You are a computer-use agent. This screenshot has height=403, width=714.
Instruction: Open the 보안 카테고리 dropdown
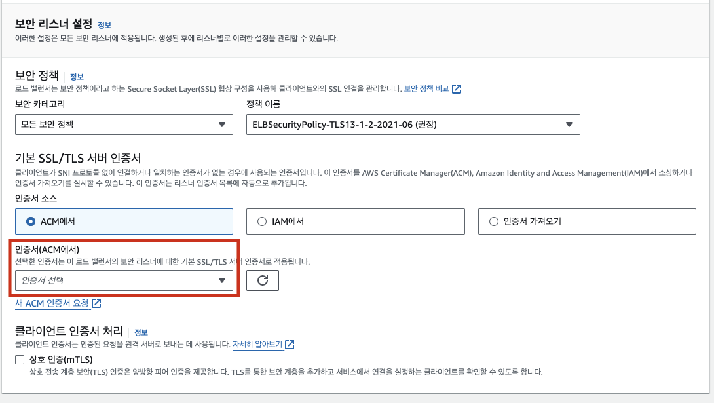(x=124, y=125)
